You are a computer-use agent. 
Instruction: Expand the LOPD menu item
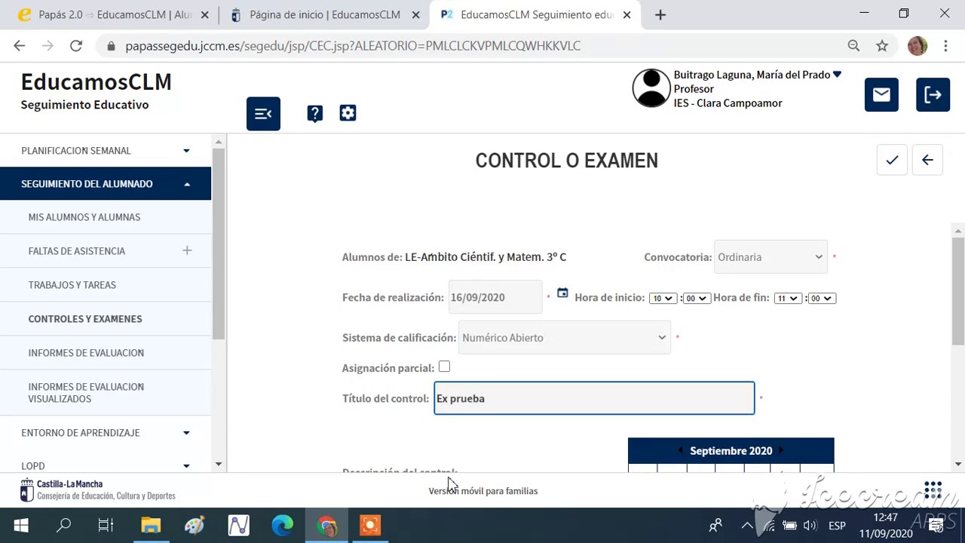(x=106, y=465)
